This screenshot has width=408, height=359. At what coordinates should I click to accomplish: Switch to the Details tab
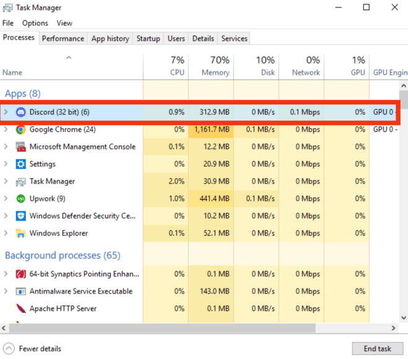(203, 38)
